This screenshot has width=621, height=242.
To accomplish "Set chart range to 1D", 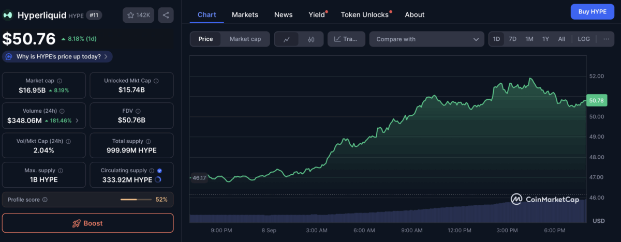I will pyautogui.click(x=496, y=39).
